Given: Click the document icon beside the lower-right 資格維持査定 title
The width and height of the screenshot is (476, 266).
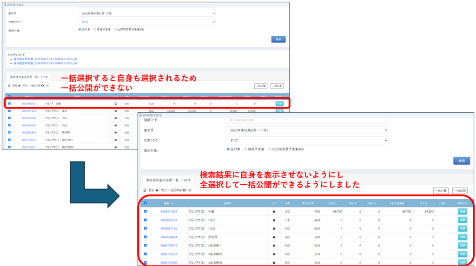Looking at the screenshot, I should pos(140,115).
